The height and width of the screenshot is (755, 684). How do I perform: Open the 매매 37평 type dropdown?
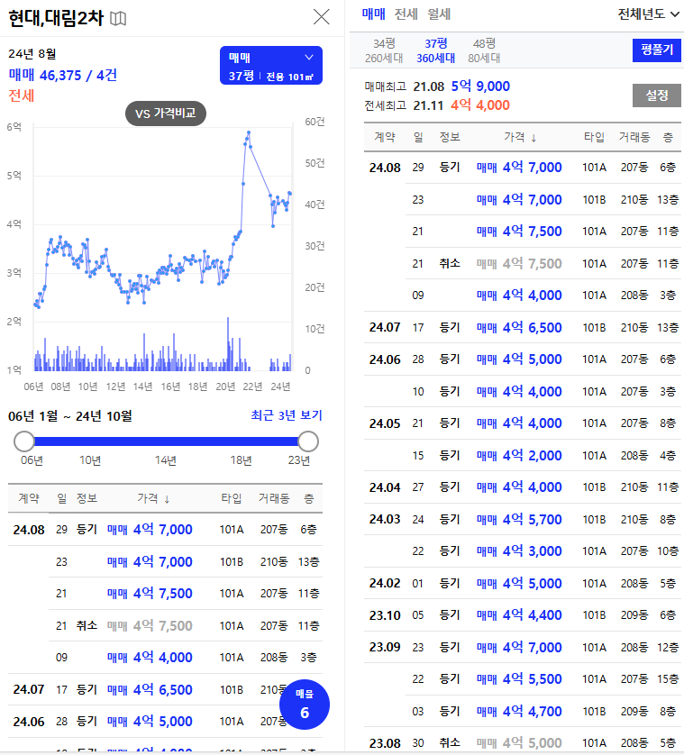[x=271, y=66]
